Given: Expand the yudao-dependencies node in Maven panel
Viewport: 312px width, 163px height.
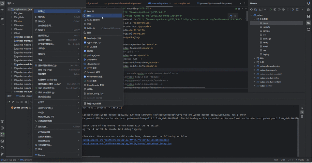Looking at the screenshot, I should pos(255,66).
